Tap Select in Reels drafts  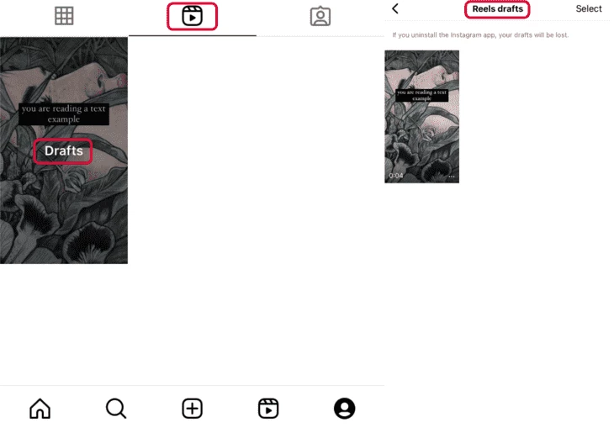589,8
